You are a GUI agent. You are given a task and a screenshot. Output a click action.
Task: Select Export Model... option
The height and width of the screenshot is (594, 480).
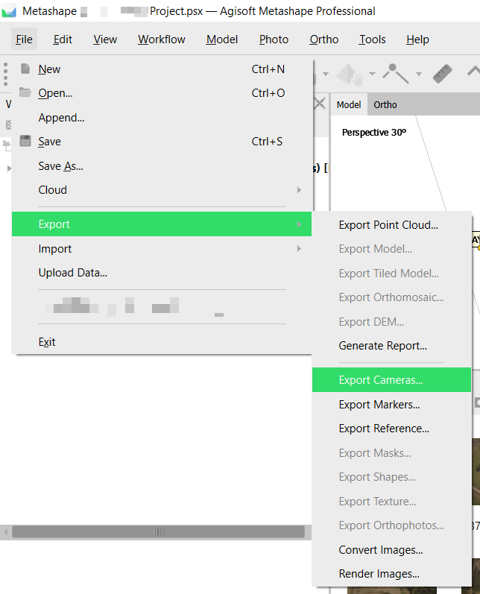(x=392, y=248)
